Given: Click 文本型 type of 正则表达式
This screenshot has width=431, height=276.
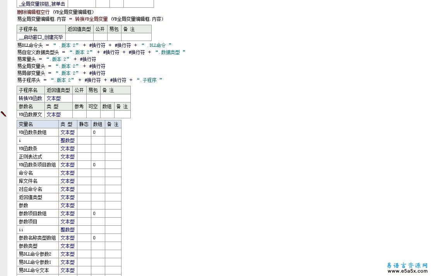Looking at the screenshot, I should (x=68, y=157).
